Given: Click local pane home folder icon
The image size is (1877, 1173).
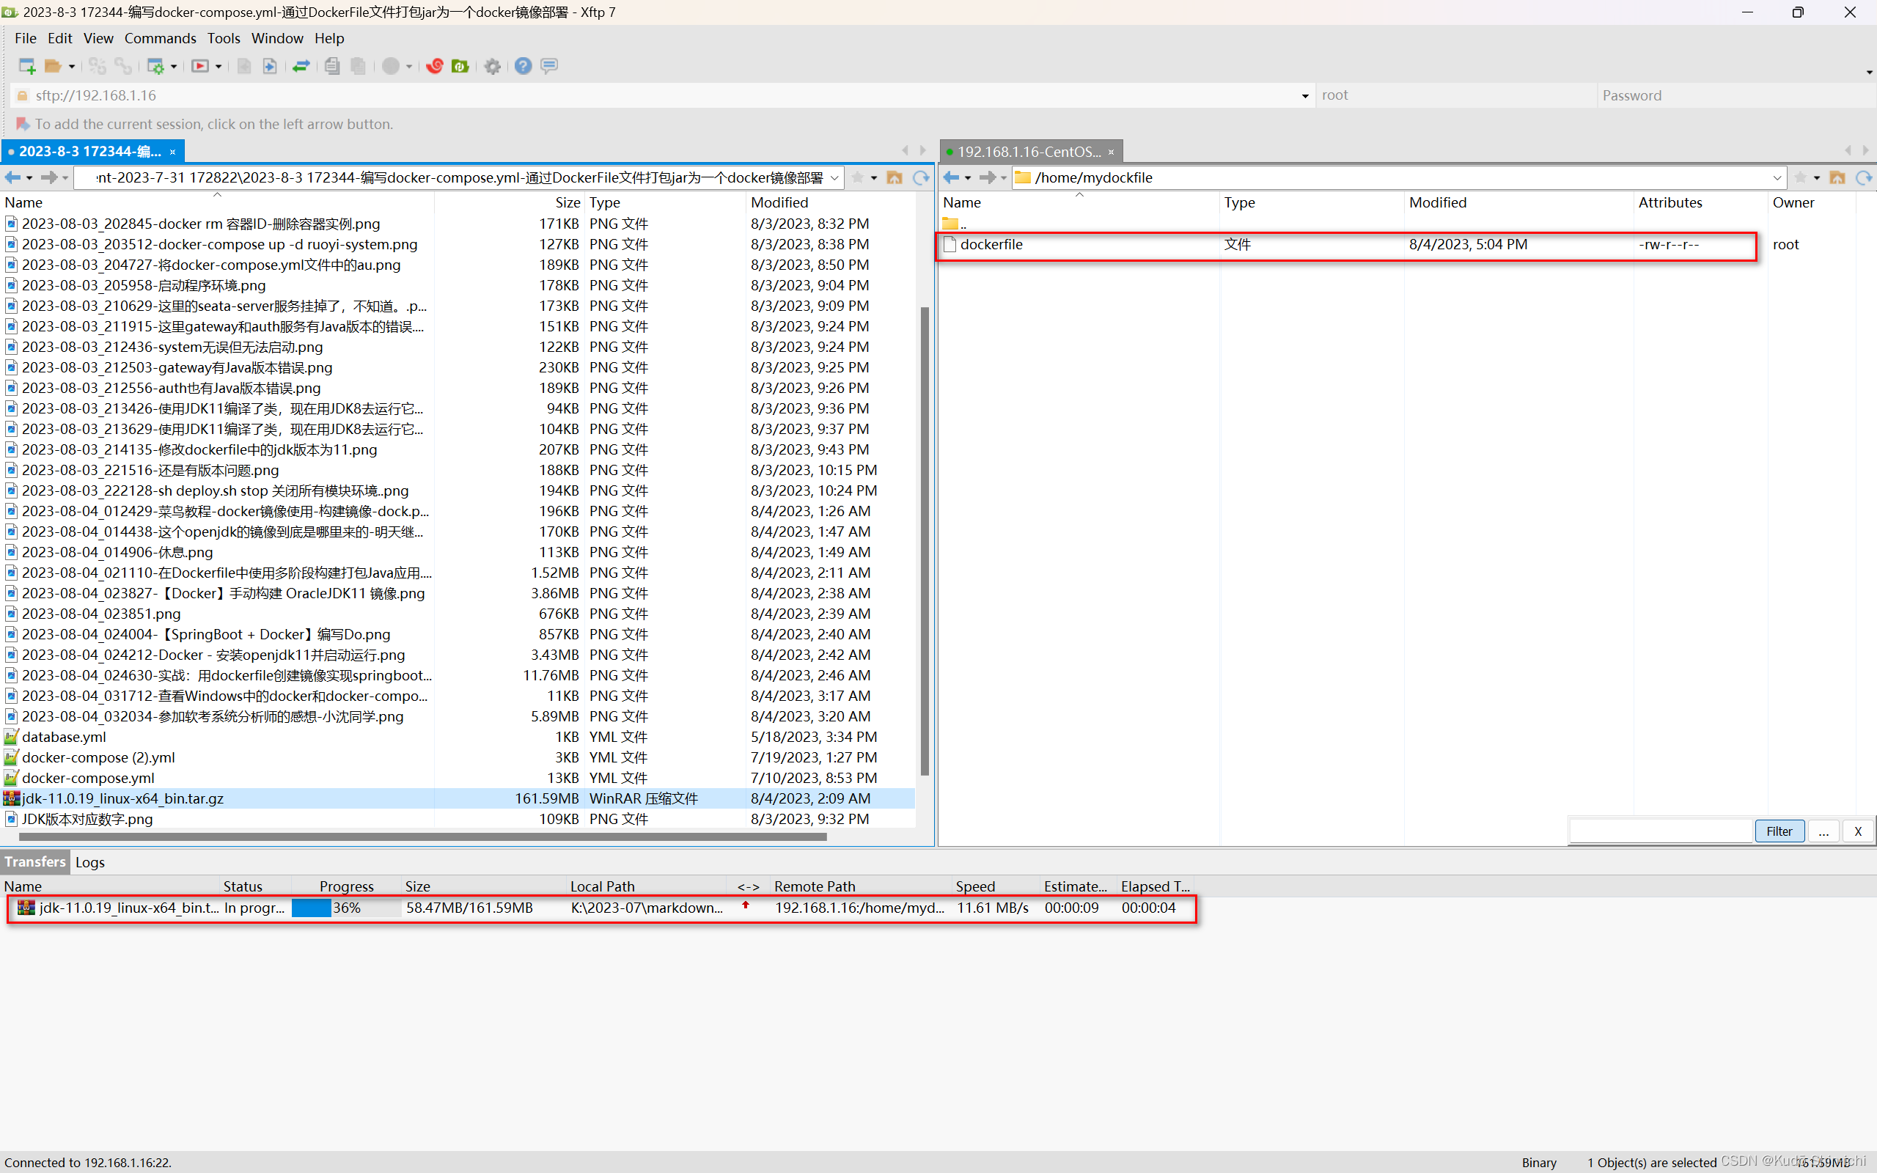Looking at the screenshot, I should tap(895, 177).
